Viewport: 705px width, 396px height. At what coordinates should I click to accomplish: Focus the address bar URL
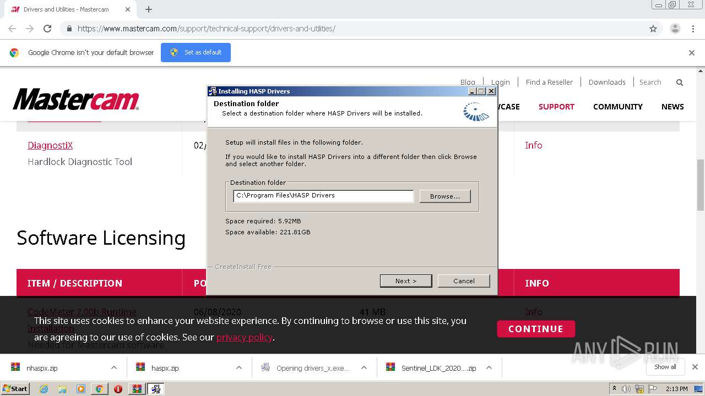click(207, 29)
